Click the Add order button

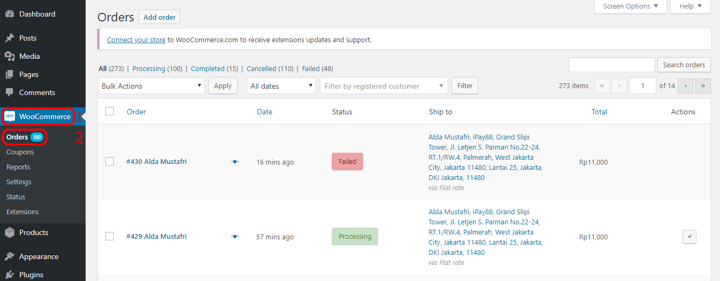(159, 17)
